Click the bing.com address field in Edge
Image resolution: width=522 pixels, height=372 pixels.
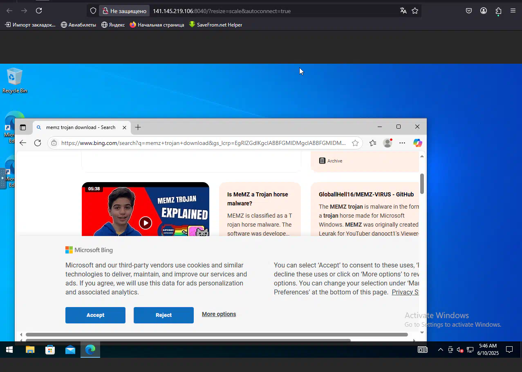(x=203, y=143)
